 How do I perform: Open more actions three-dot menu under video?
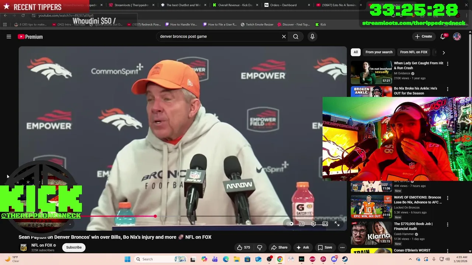pyautogui.click(x=342, y=247)
